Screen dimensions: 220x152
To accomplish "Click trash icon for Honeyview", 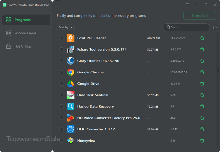I will click(202, 141).
